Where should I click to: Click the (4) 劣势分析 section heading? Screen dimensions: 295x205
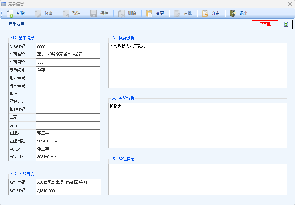pyautogui.click(x=123, y=98)
